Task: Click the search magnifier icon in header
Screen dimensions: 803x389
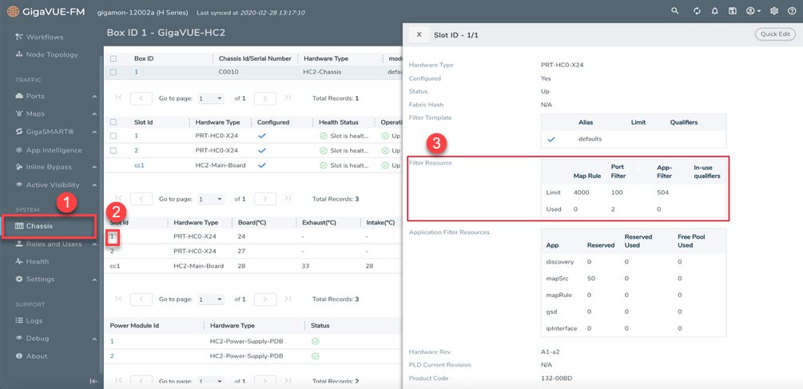Action: pyautogui.click(x=675, y=11)
